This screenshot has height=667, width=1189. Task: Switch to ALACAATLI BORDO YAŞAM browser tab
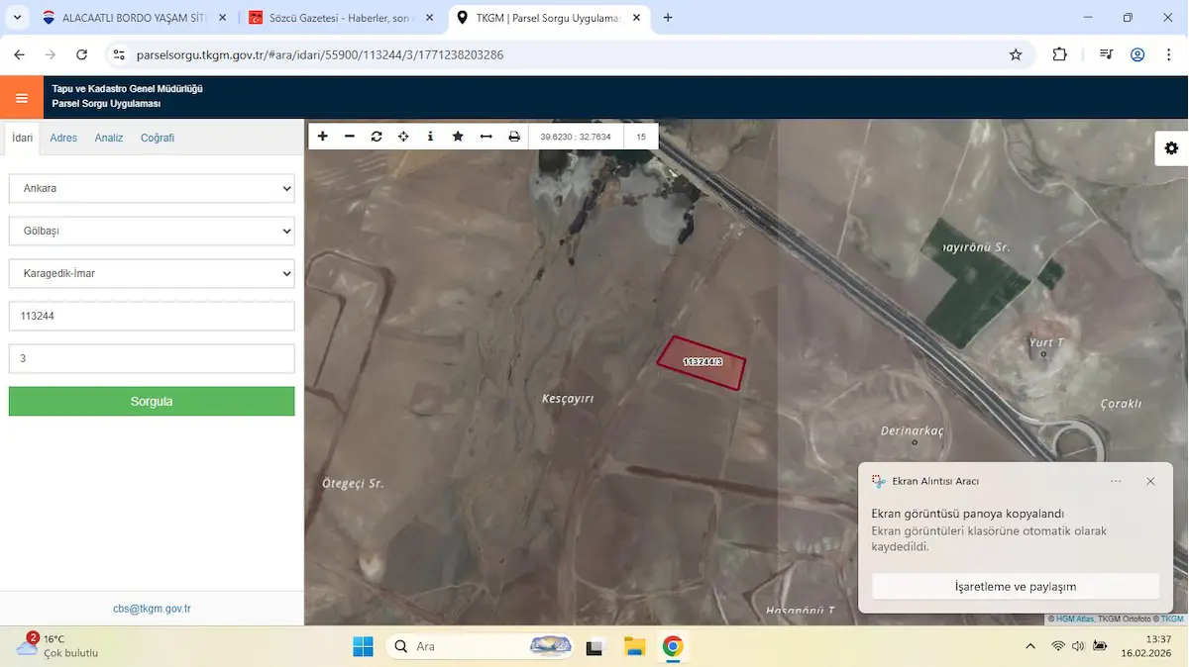tap(136, 18)
